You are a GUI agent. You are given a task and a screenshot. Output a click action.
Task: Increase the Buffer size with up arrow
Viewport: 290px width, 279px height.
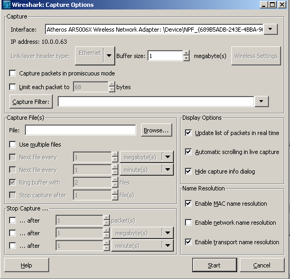click(x=186, y=53)
